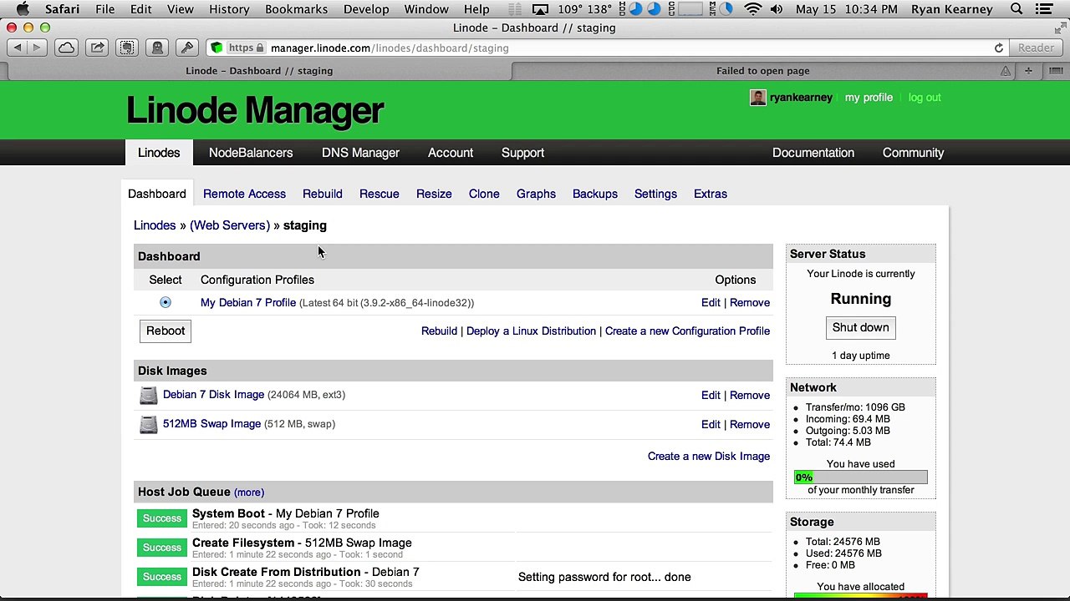
Task: Click the monthly transfer 0% progress bar
Action: (x=860, y=477)
